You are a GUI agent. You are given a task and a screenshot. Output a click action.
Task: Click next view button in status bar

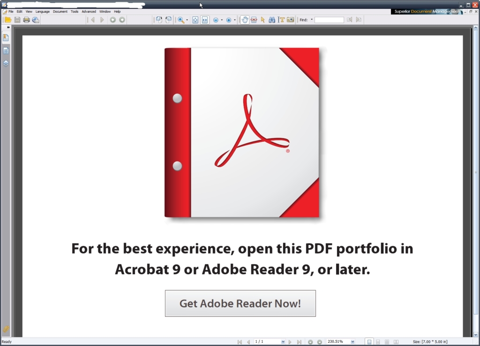point(320,342)
